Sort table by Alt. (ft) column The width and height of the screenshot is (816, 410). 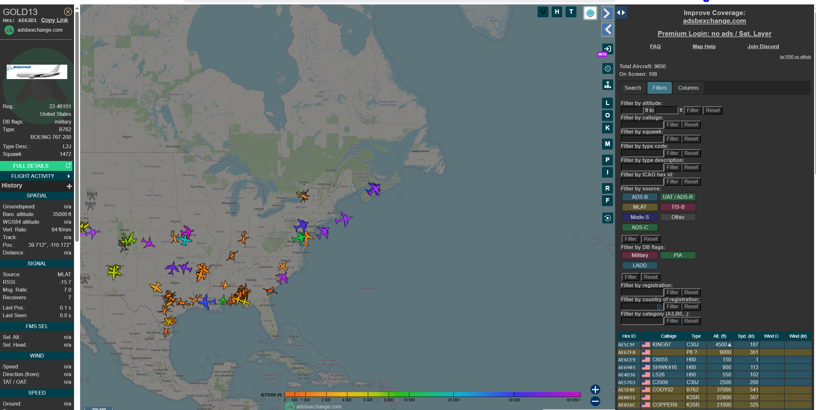(720, 336)
